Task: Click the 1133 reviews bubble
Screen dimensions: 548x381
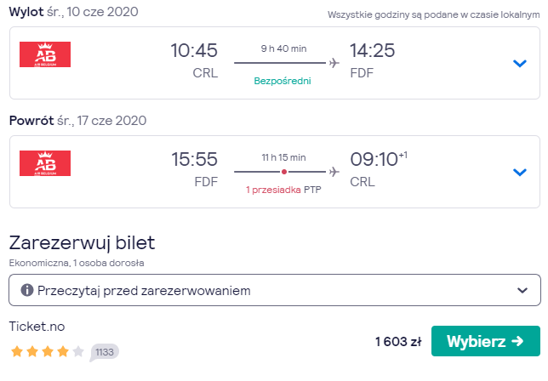Action: click(105, 352)
